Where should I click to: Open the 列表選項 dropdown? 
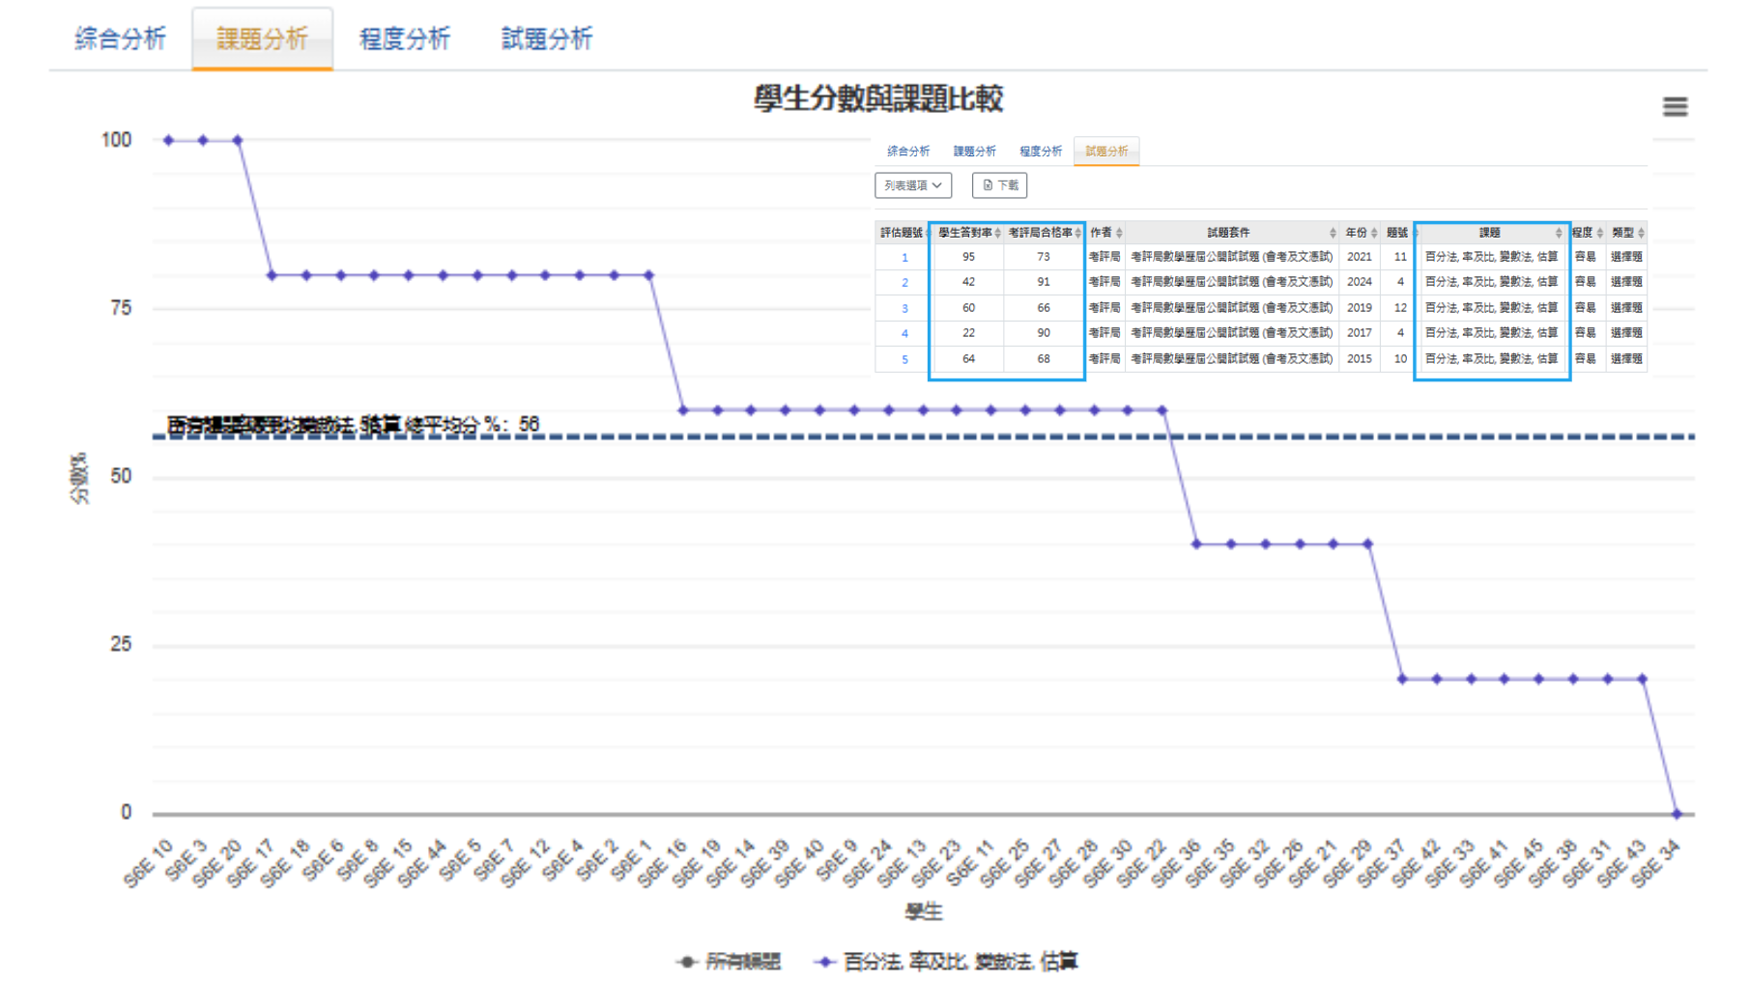click(912, 185)
